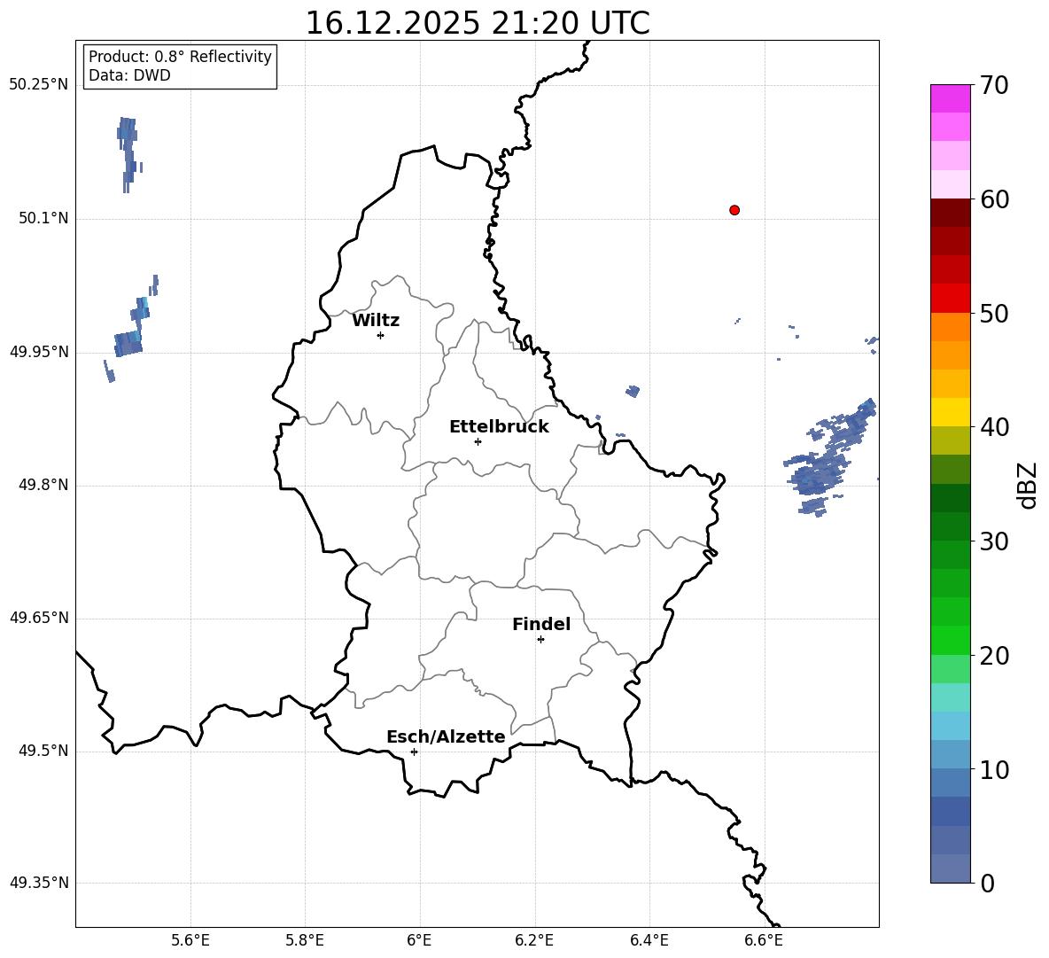The height and width of the screenshot is (958, 1049).
Task: Click the 6°E longitude label
Action: [419, 940]
